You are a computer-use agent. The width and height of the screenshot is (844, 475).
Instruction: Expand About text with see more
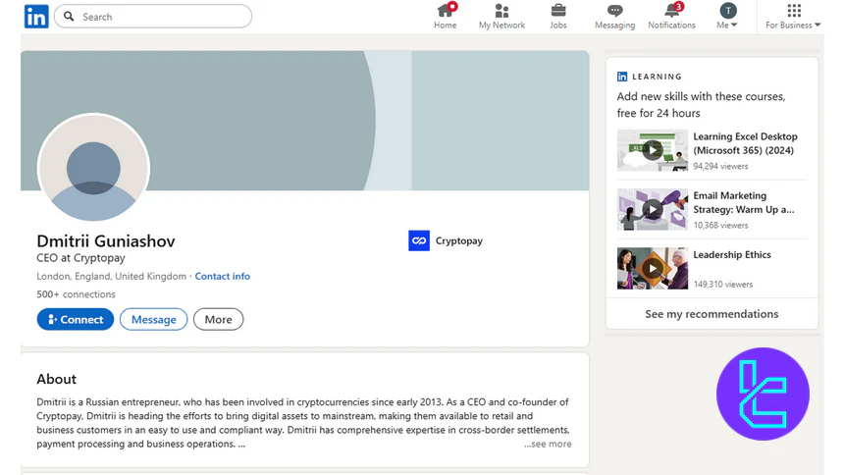click(x=548, y=444)
